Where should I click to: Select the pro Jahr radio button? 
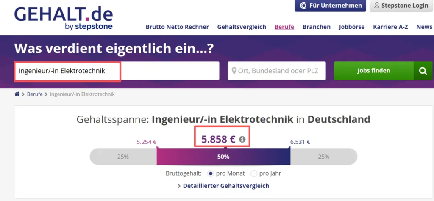click(254, 173)
